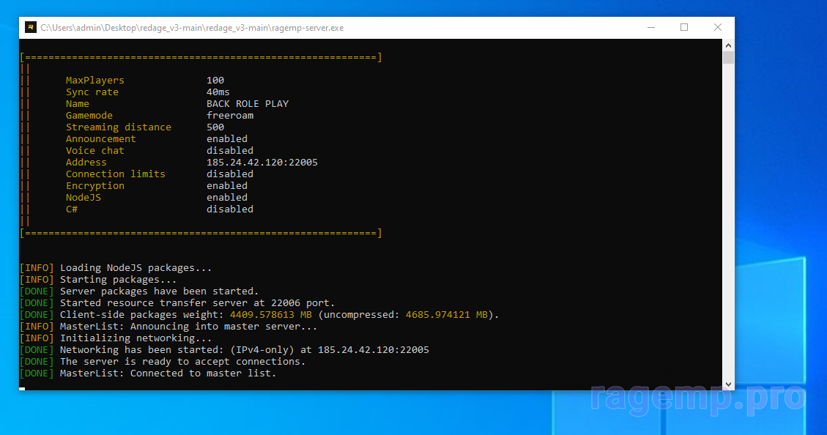The height and width of the screenshot is (435, 827).
Task: Click the Loading NodeJS packages log line
Action: coord(116,268)
